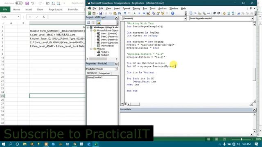Open Project Explorer icon in toolbar
262x147 pixels.
tap(154, 13)
